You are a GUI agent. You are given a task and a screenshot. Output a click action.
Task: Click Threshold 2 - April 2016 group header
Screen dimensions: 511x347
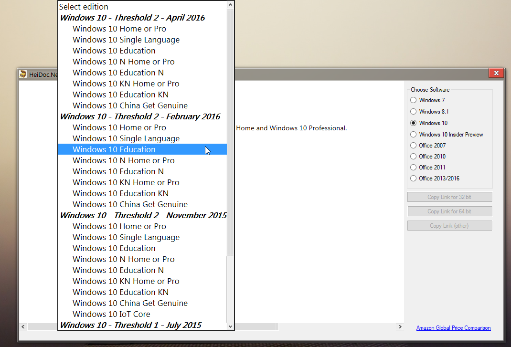pos(142,18)
